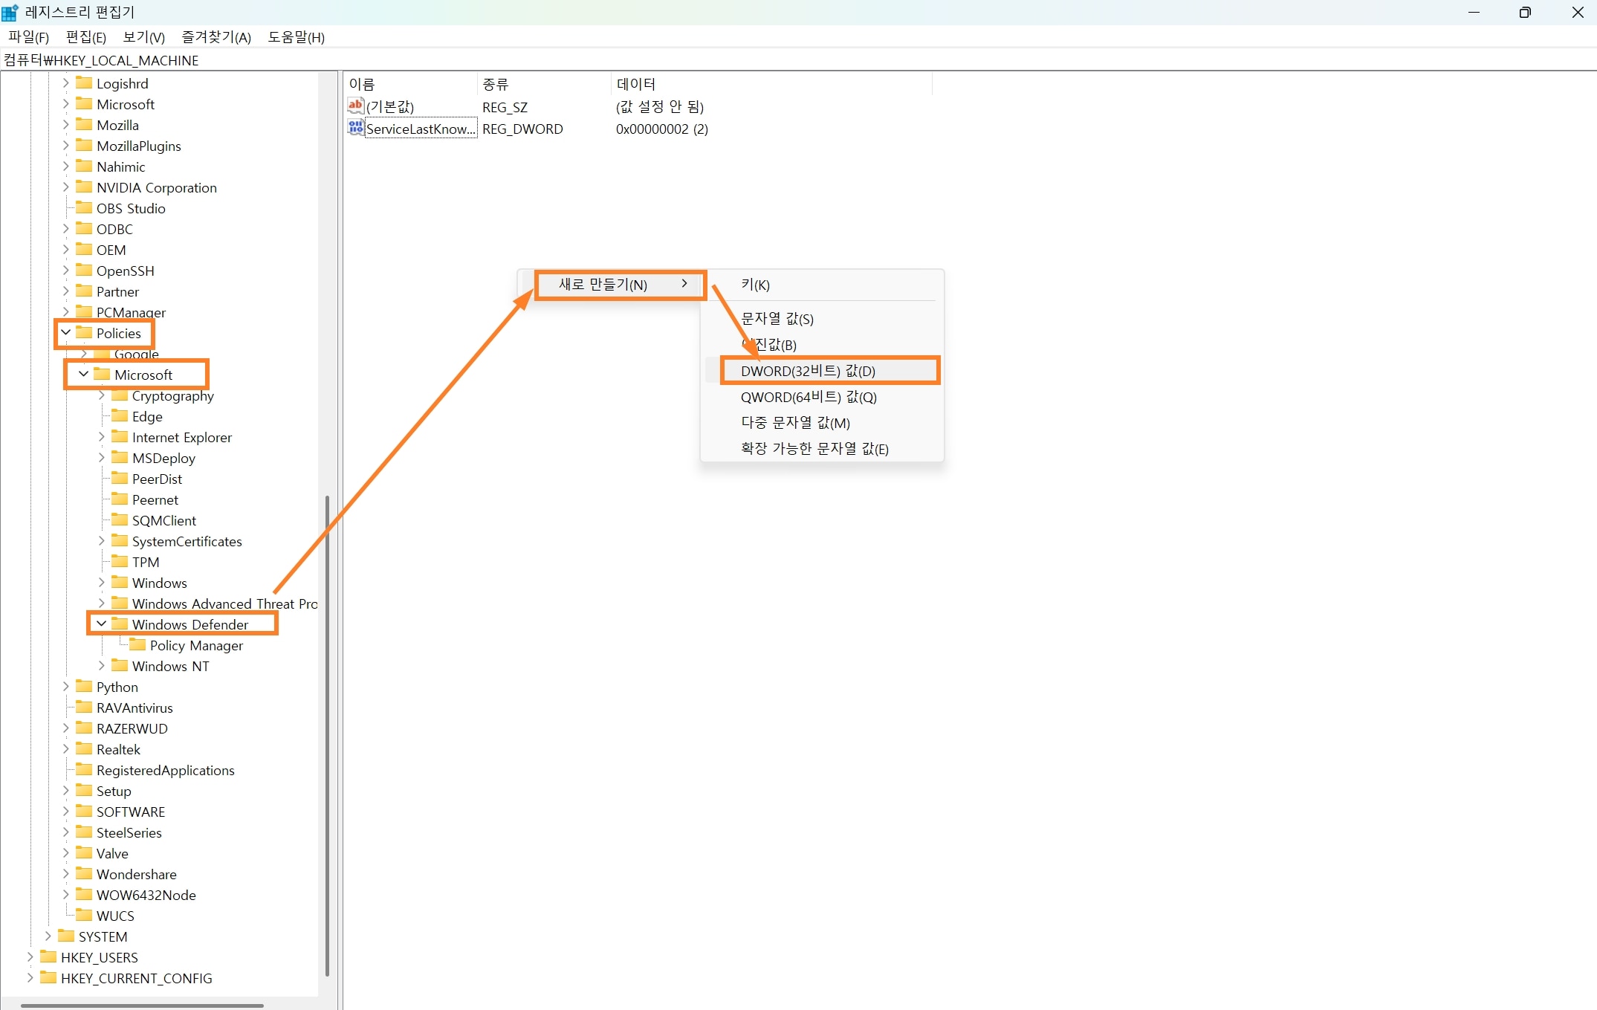Click the Edge folder icon under Microsoft
Viewport: 1597px width, 1010px height.
coord(120,415)
